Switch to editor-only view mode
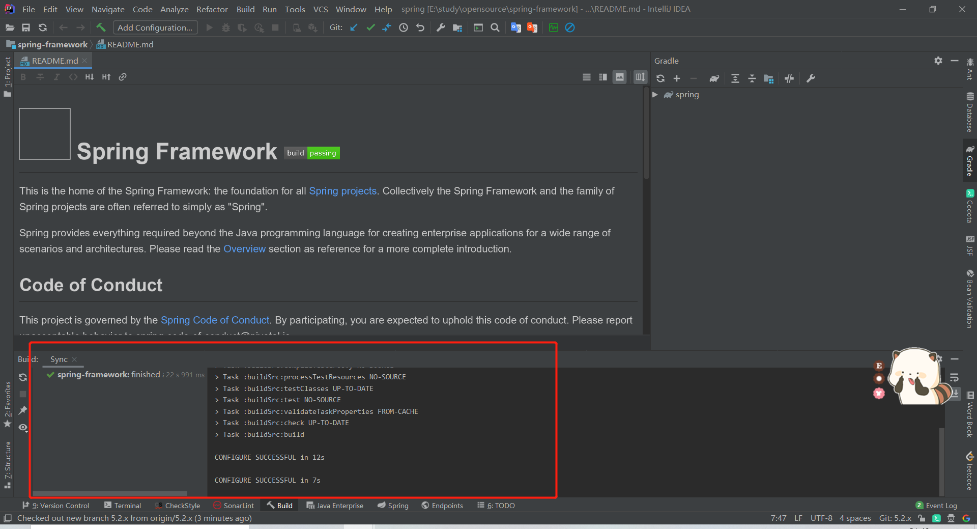This screenshot has height=529, width=977. (587, 77)
